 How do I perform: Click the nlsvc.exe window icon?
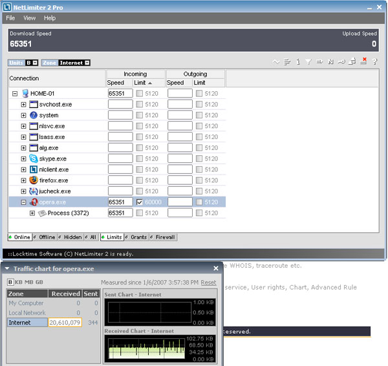[34, 126]
